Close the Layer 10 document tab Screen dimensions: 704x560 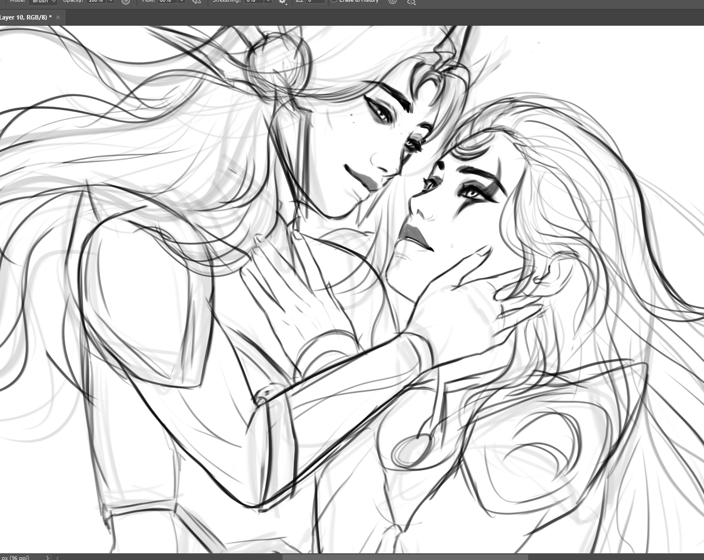[x=58, y=17]
